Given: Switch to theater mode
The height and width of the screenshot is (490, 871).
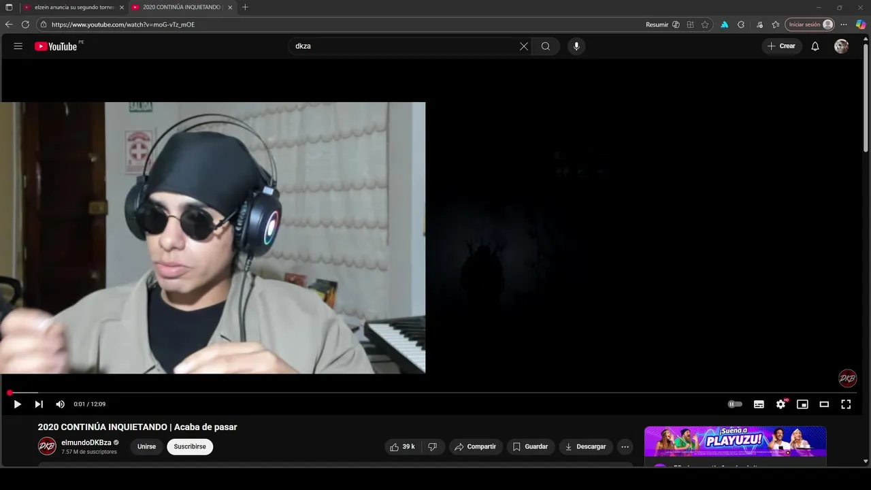Looking at the screenshot, I should (x=824, y=404).
